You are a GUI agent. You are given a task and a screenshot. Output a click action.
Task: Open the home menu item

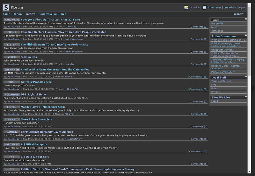pos(6,14)
